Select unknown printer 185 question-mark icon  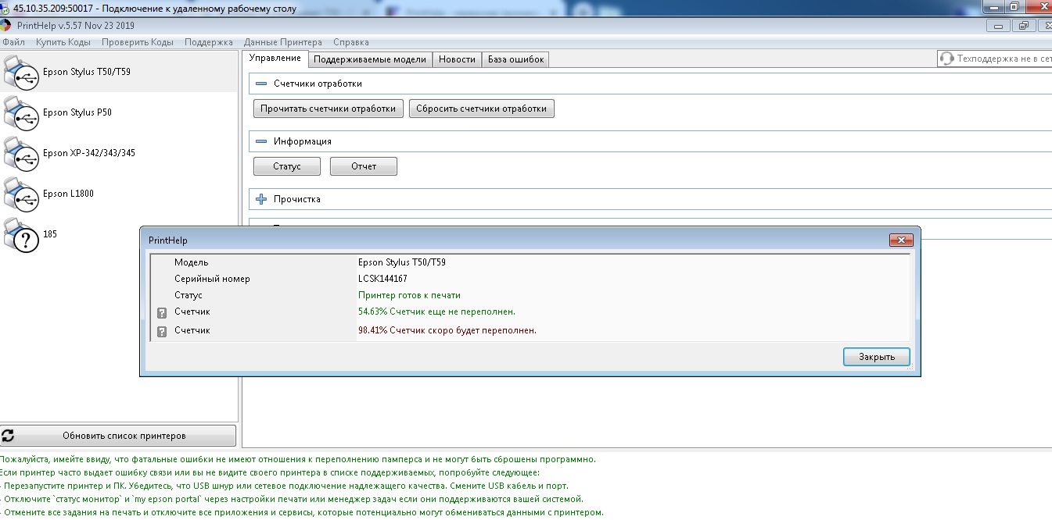(21, 234)
